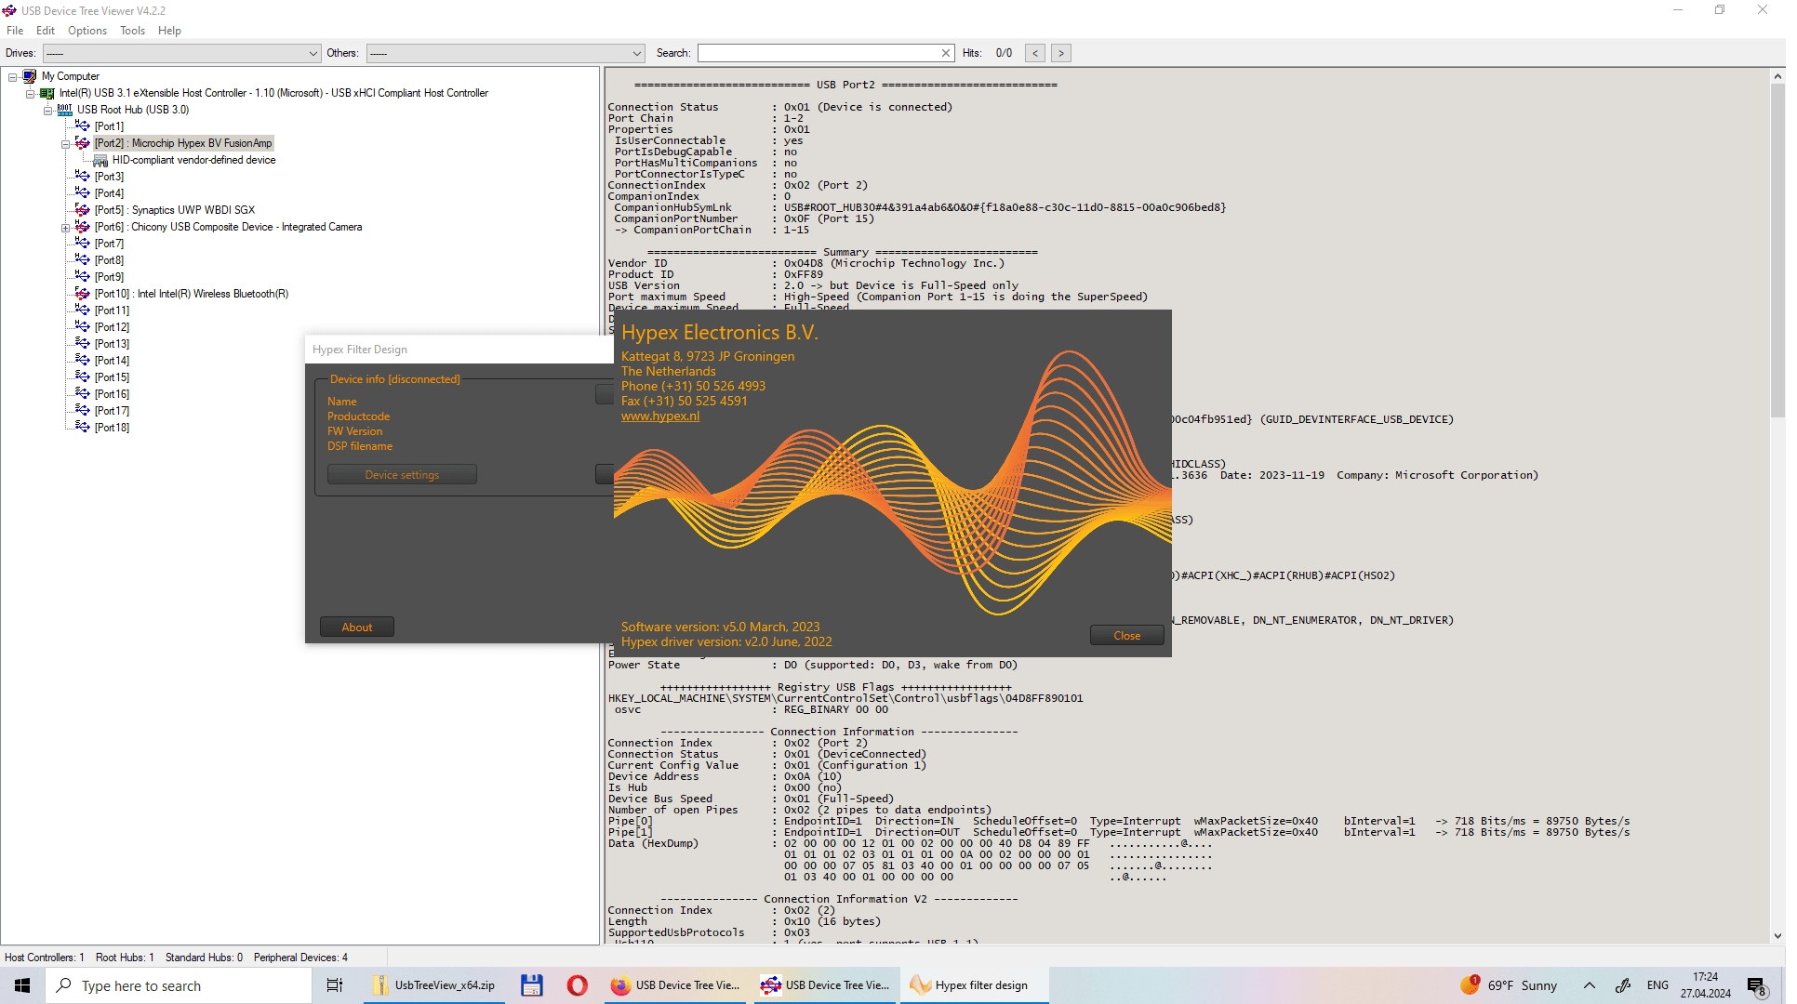Click the taskbar search box
This screenshot has width=1797, height=1004.
179,985
